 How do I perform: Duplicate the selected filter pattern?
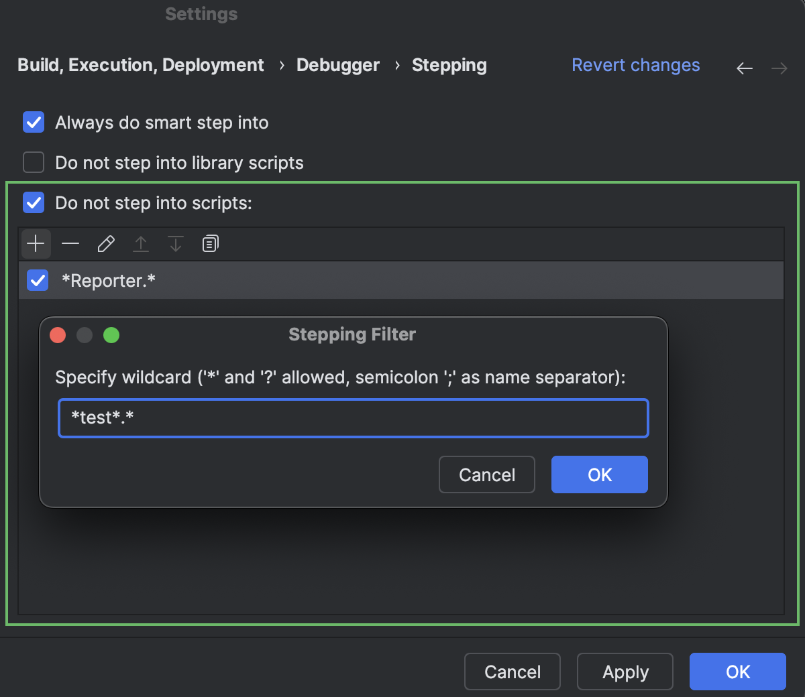pos(210,243)
